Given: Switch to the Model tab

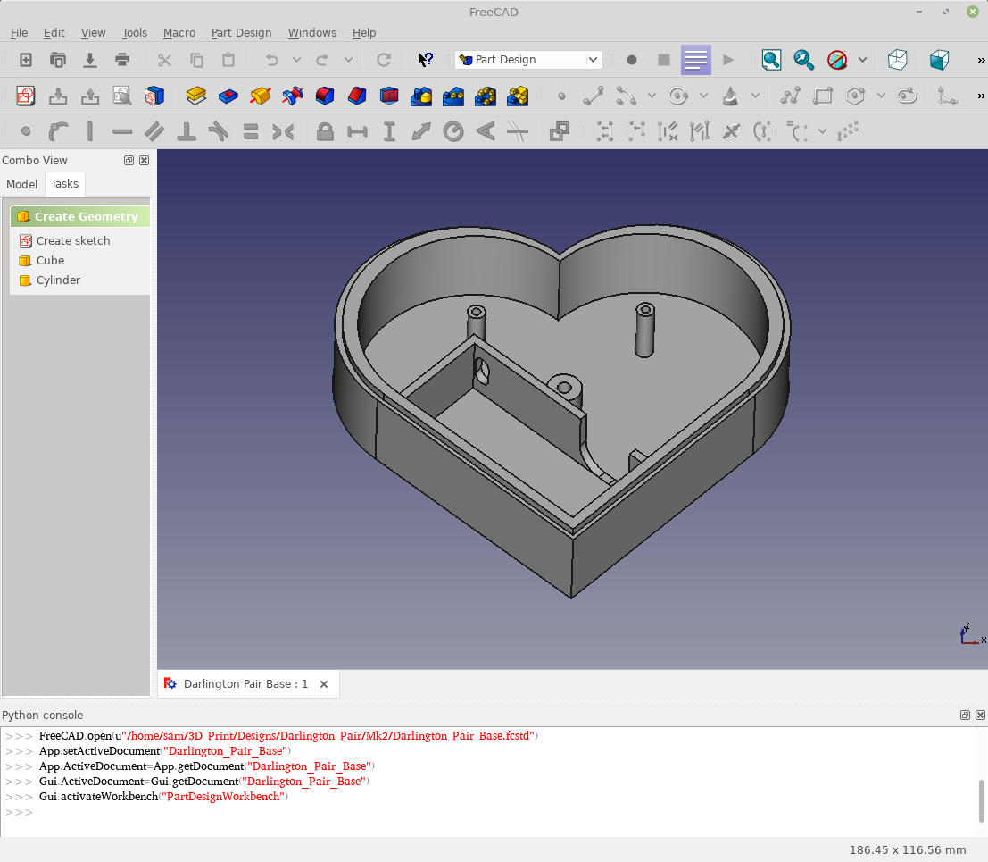Looking at the screenshot, I should tap(22, 184).
